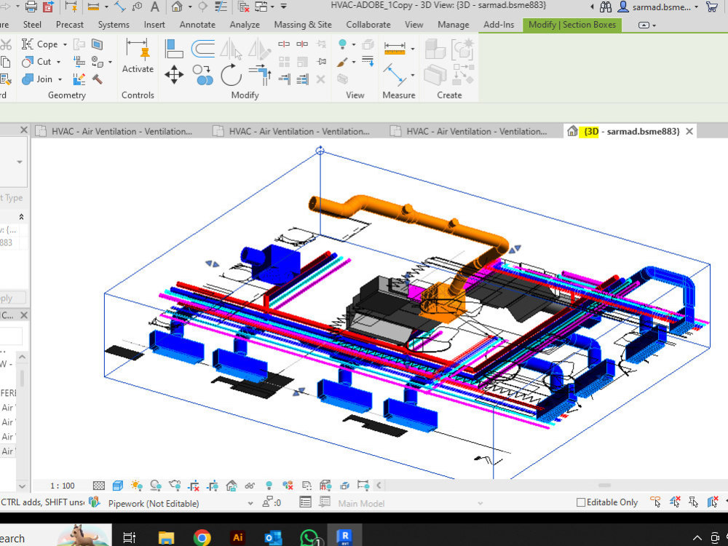Toggle Reveal Hidden Elements lightbulb
The image size is (728, 546).
[x=269, y=486]
